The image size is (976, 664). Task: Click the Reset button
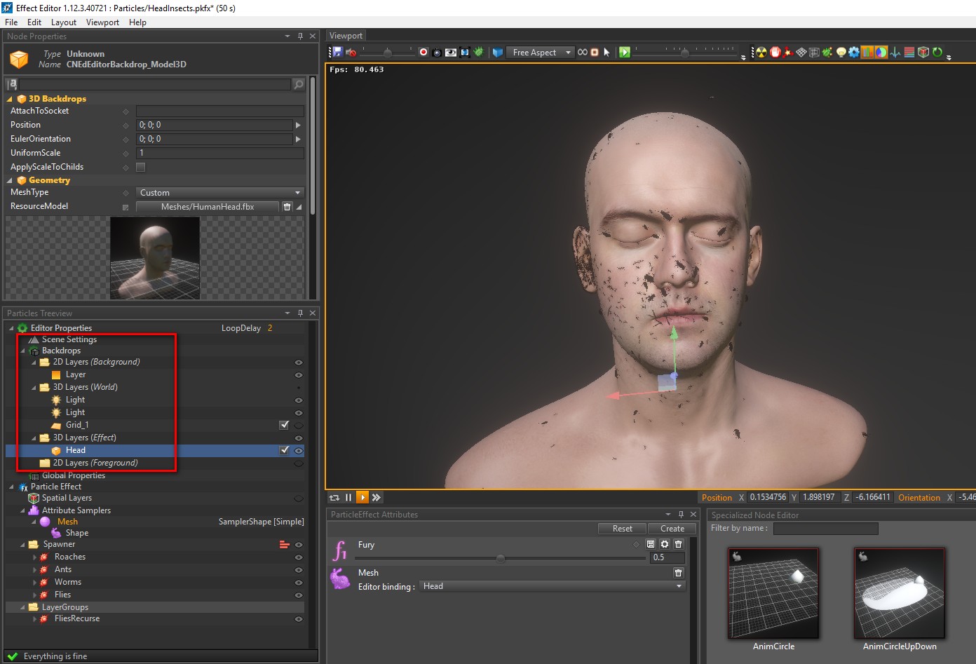(x=622, y=529)
